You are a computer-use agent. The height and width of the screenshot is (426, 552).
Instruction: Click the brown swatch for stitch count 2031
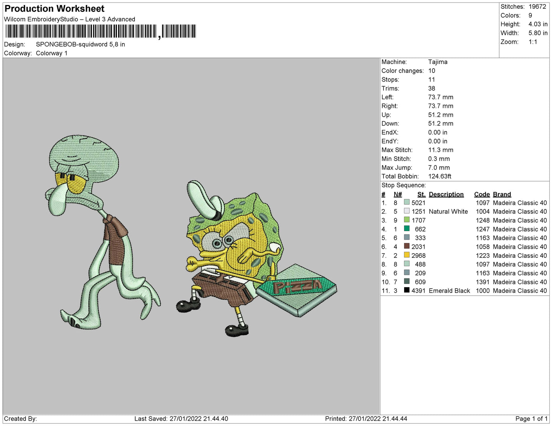pyautogui.click(x=406, y=246)
